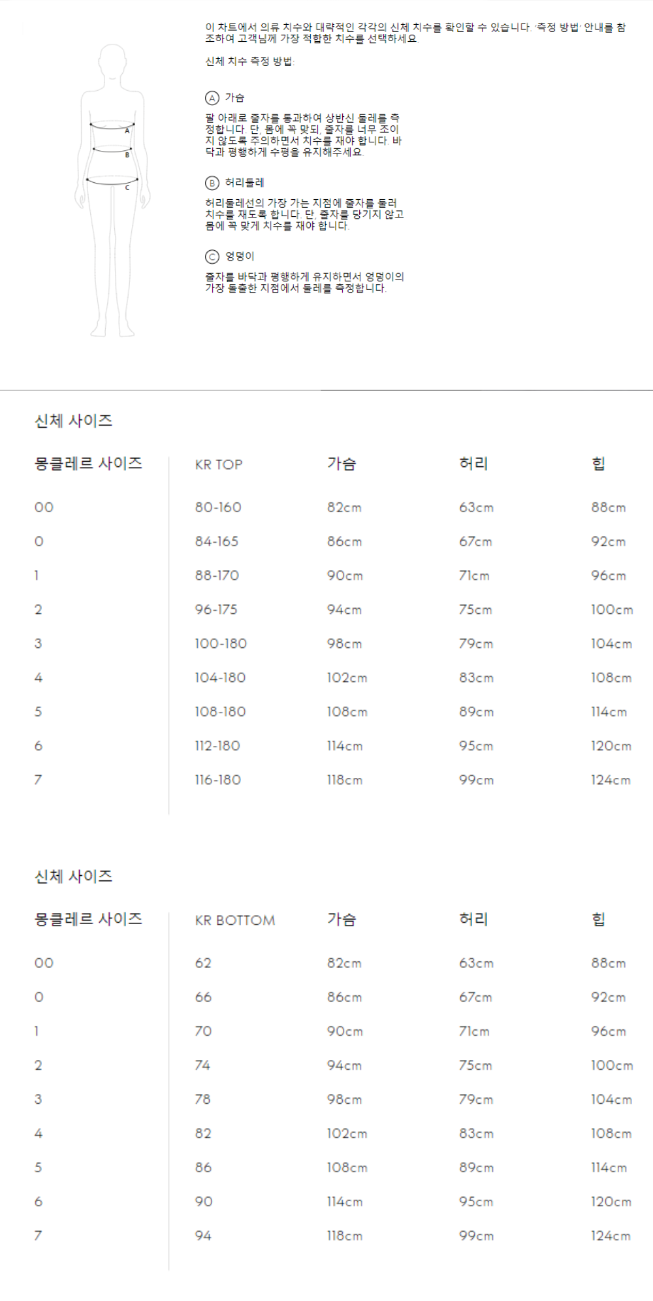Click 몽클레르 사이즈 header in KR BOTTOM table
The width and height of the screenshot is (653, 1301).
[x=88, y=920]
